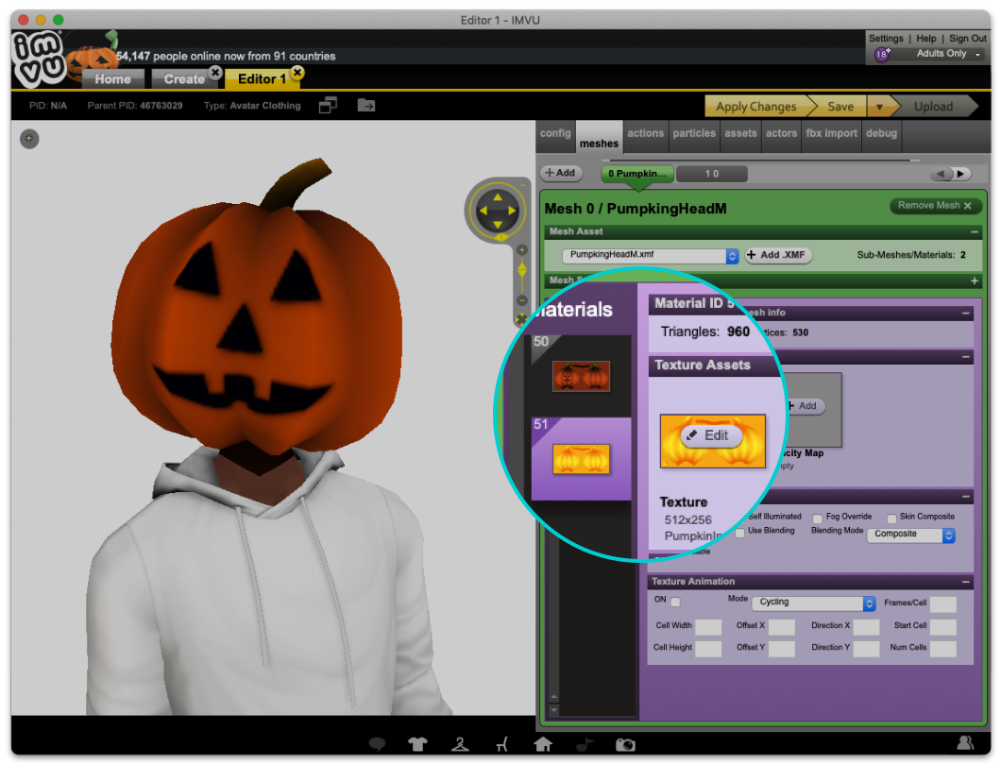This screenshot has height=765, width=1001.
Task: Click the Upload button
Action: click(933, 107)
